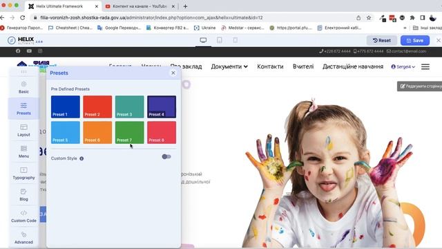Click the Save button
The height and width of the screenshot is (249, 442).
pyautogui.click(x=415, y=40)
